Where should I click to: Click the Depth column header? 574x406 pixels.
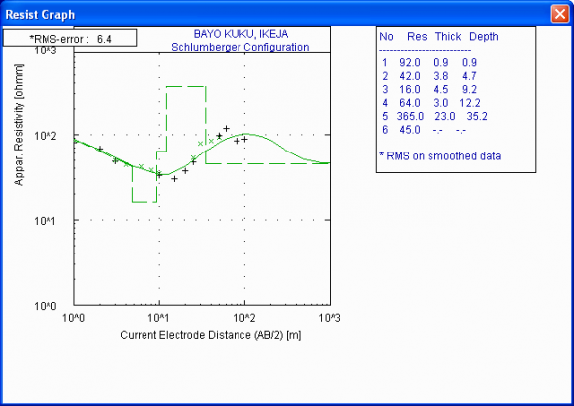(484, 37)
